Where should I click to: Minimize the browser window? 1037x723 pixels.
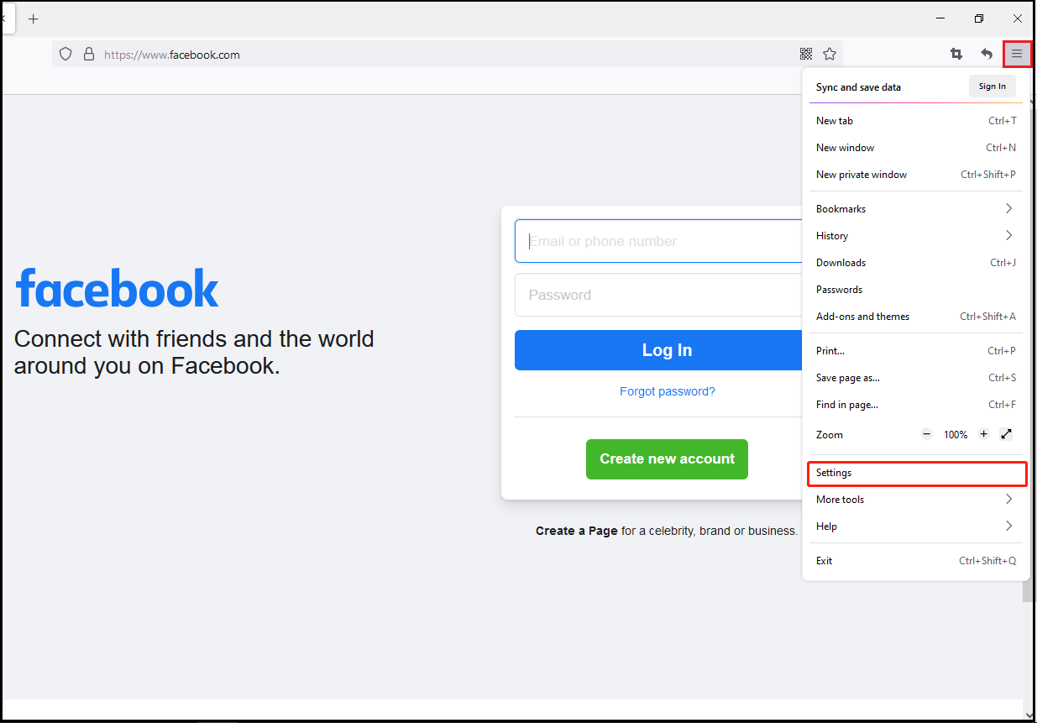[941, 18]
